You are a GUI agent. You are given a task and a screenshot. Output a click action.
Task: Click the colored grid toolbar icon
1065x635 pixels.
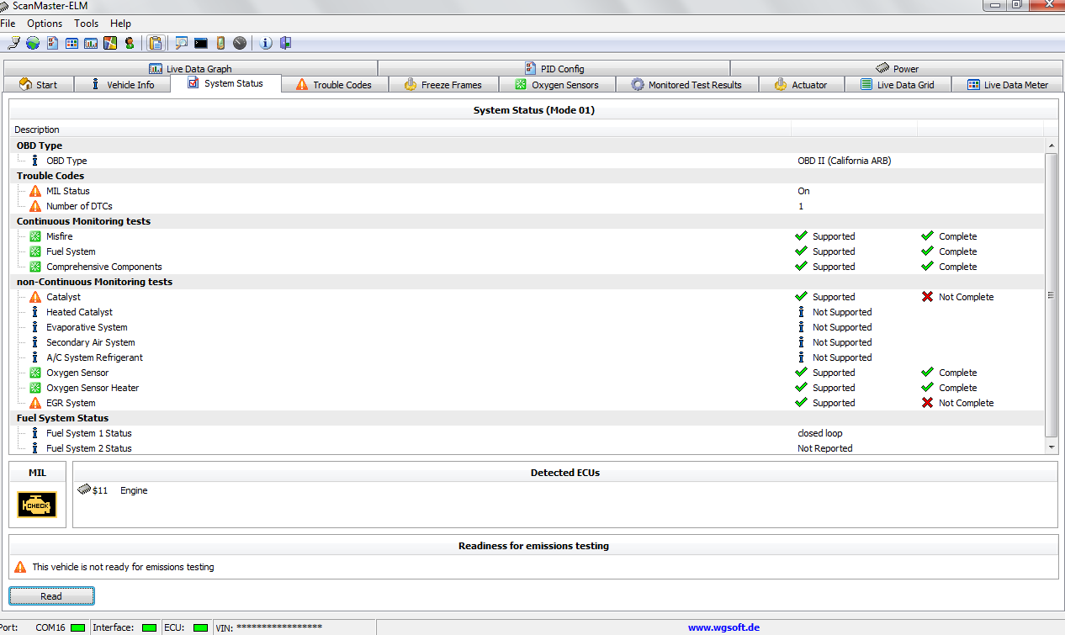[72, 43]
